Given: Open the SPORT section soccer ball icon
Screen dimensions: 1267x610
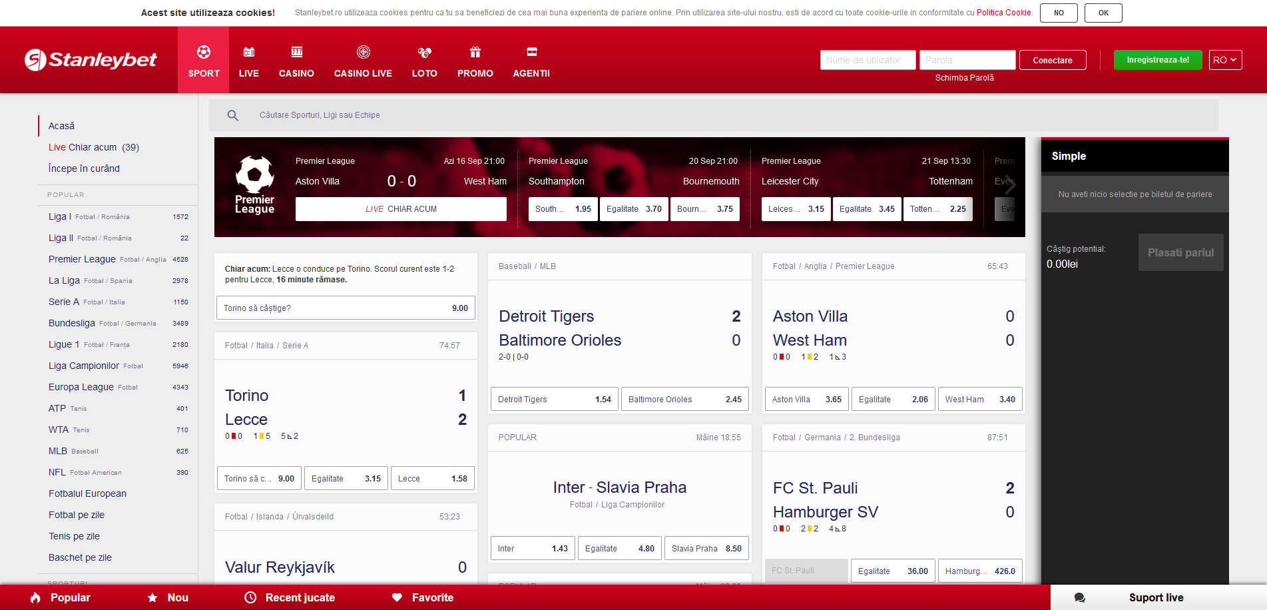Looking at the screenshot, I should pos(204,52).
